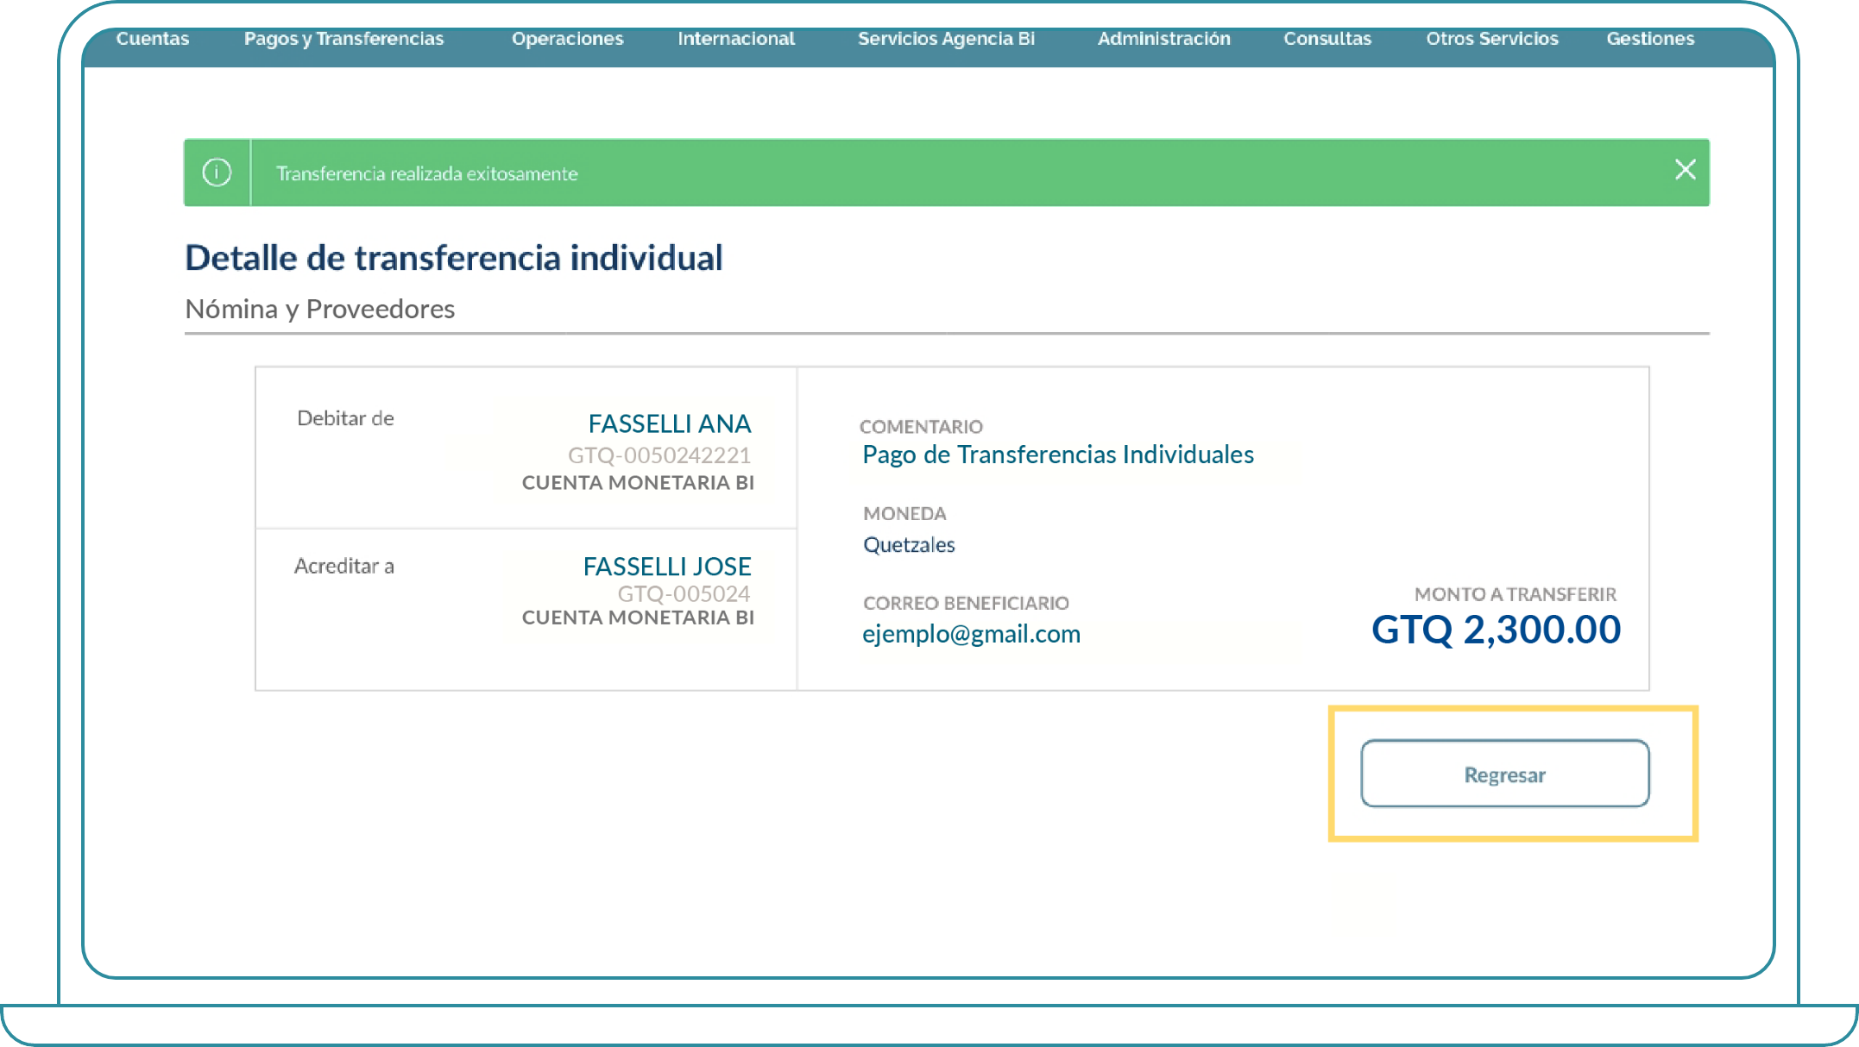Click account number GTQ-0050242221
Viewport: 1859px width, 1047px height.
(x=659, y=455)
